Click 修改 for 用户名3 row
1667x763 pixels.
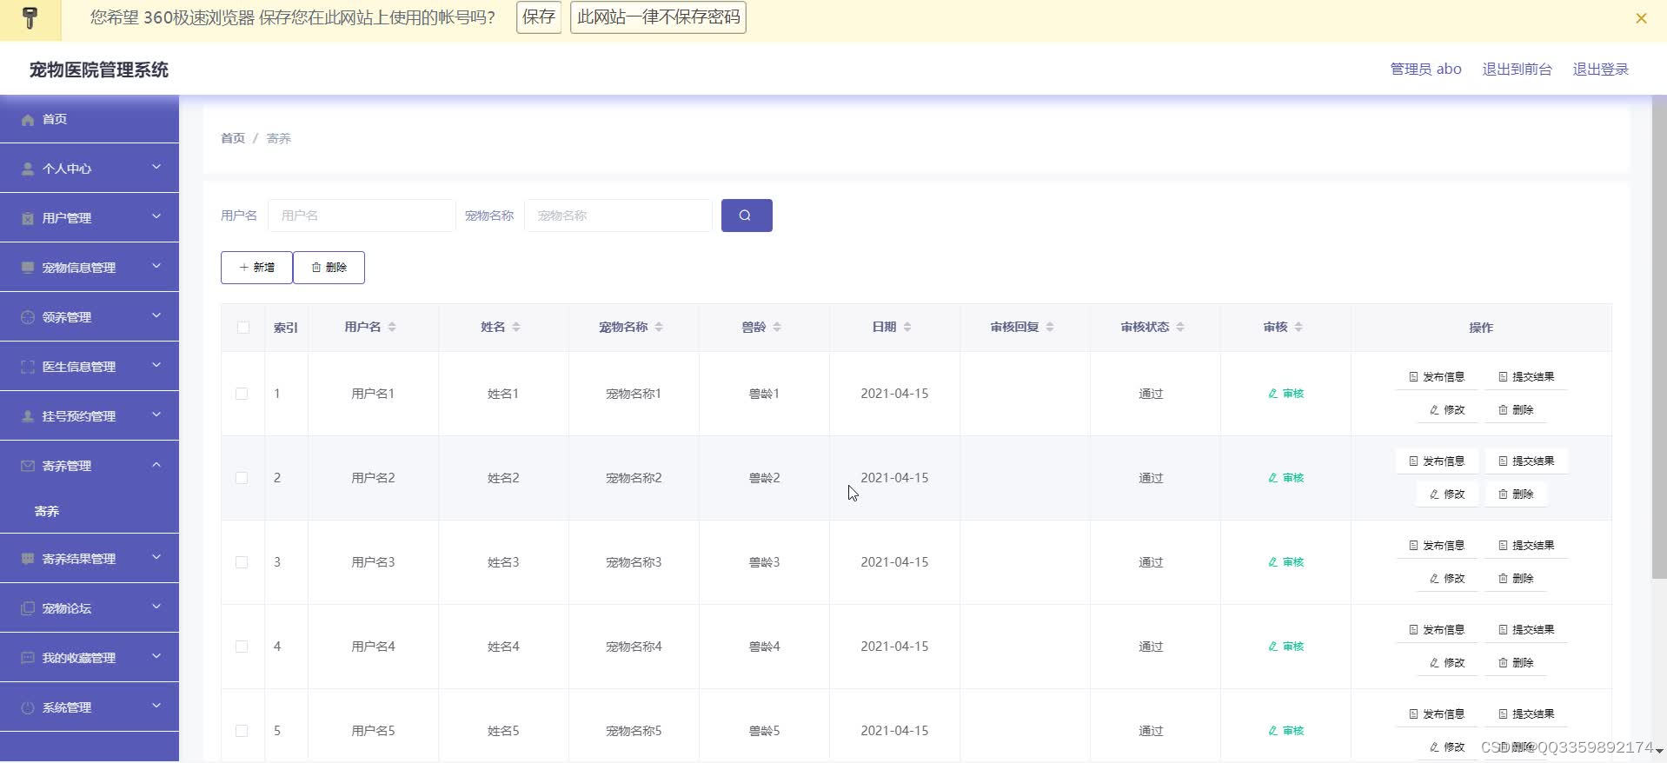(x=1447, y=579)
